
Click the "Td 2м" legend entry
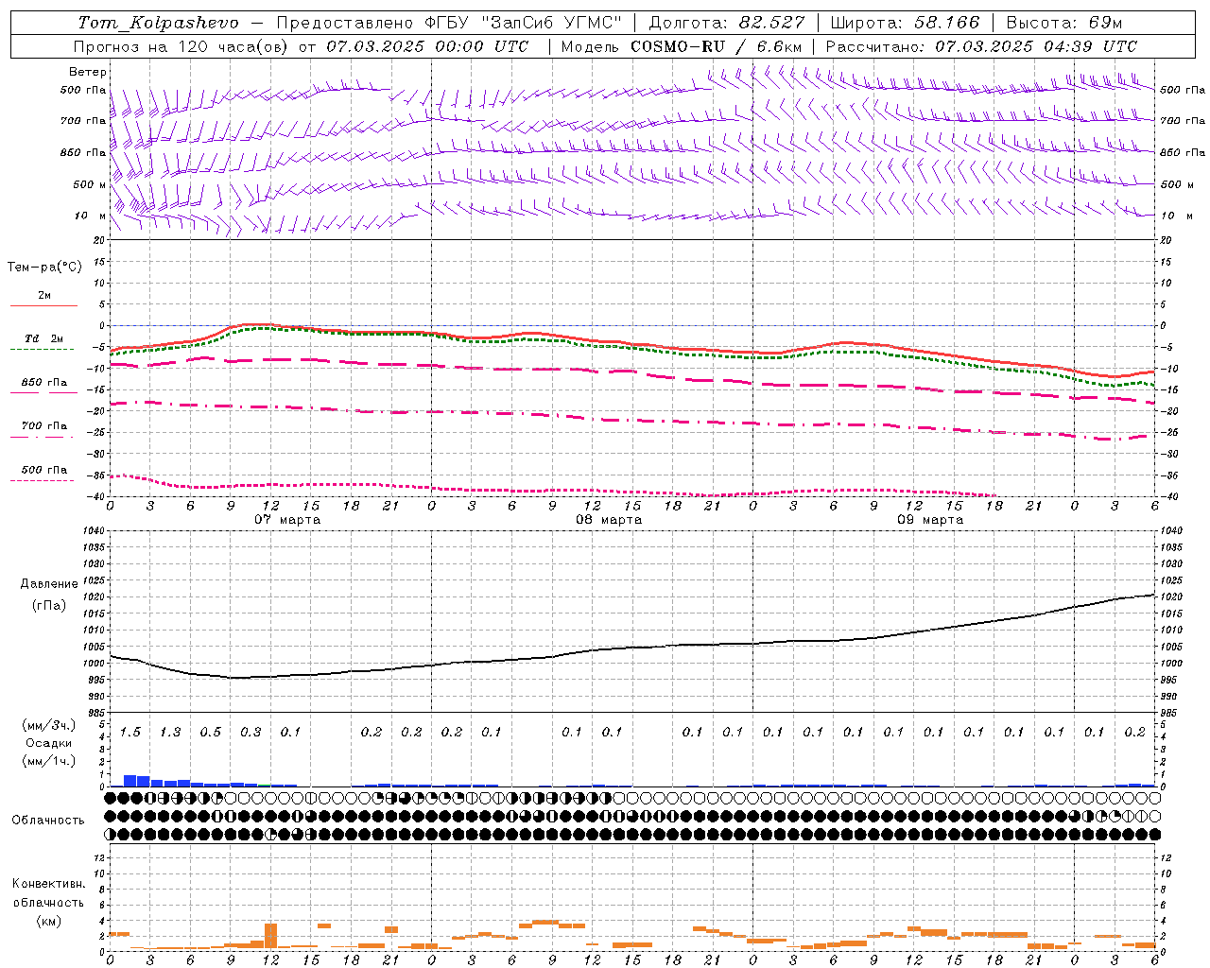point(43,338)
